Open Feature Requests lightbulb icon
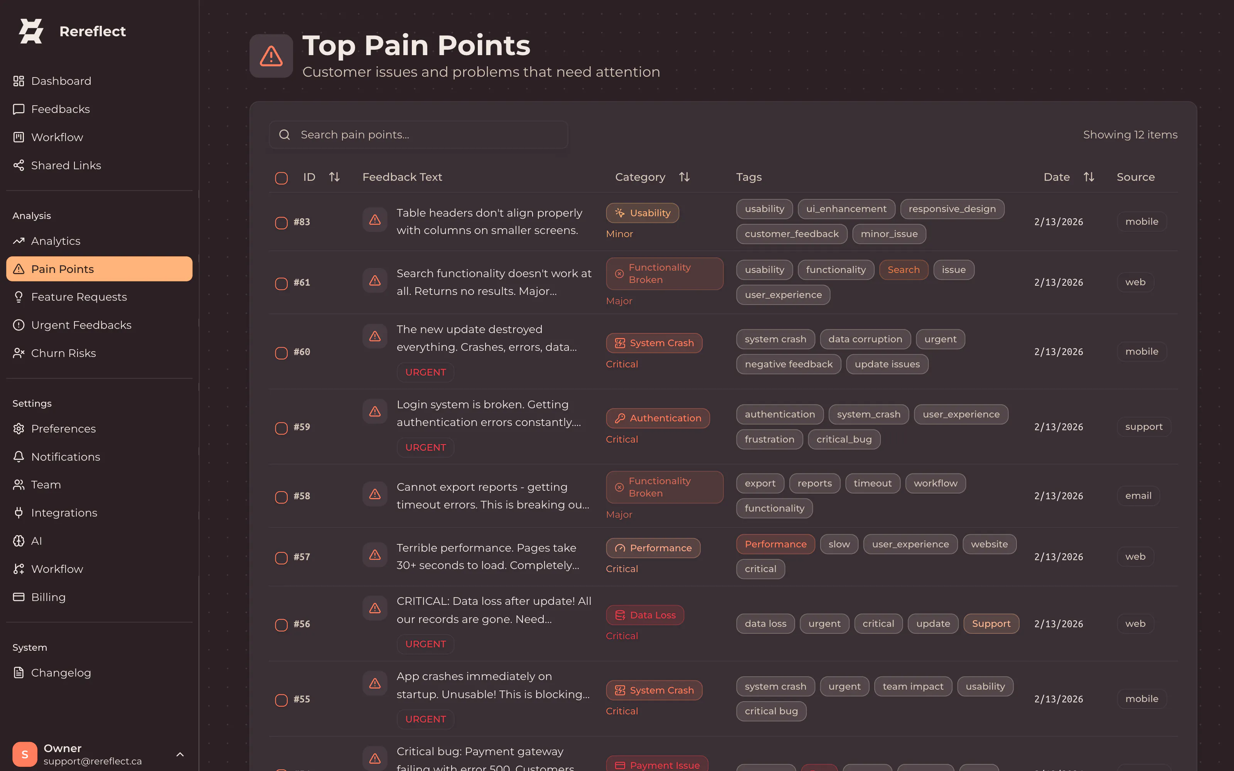The height and width of the screenshot is (771, 1234). pos(19,297)
